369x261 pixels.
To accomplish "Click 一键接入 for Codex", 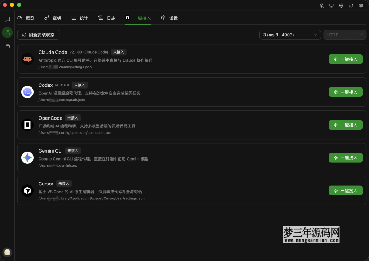I will point(346,92).
